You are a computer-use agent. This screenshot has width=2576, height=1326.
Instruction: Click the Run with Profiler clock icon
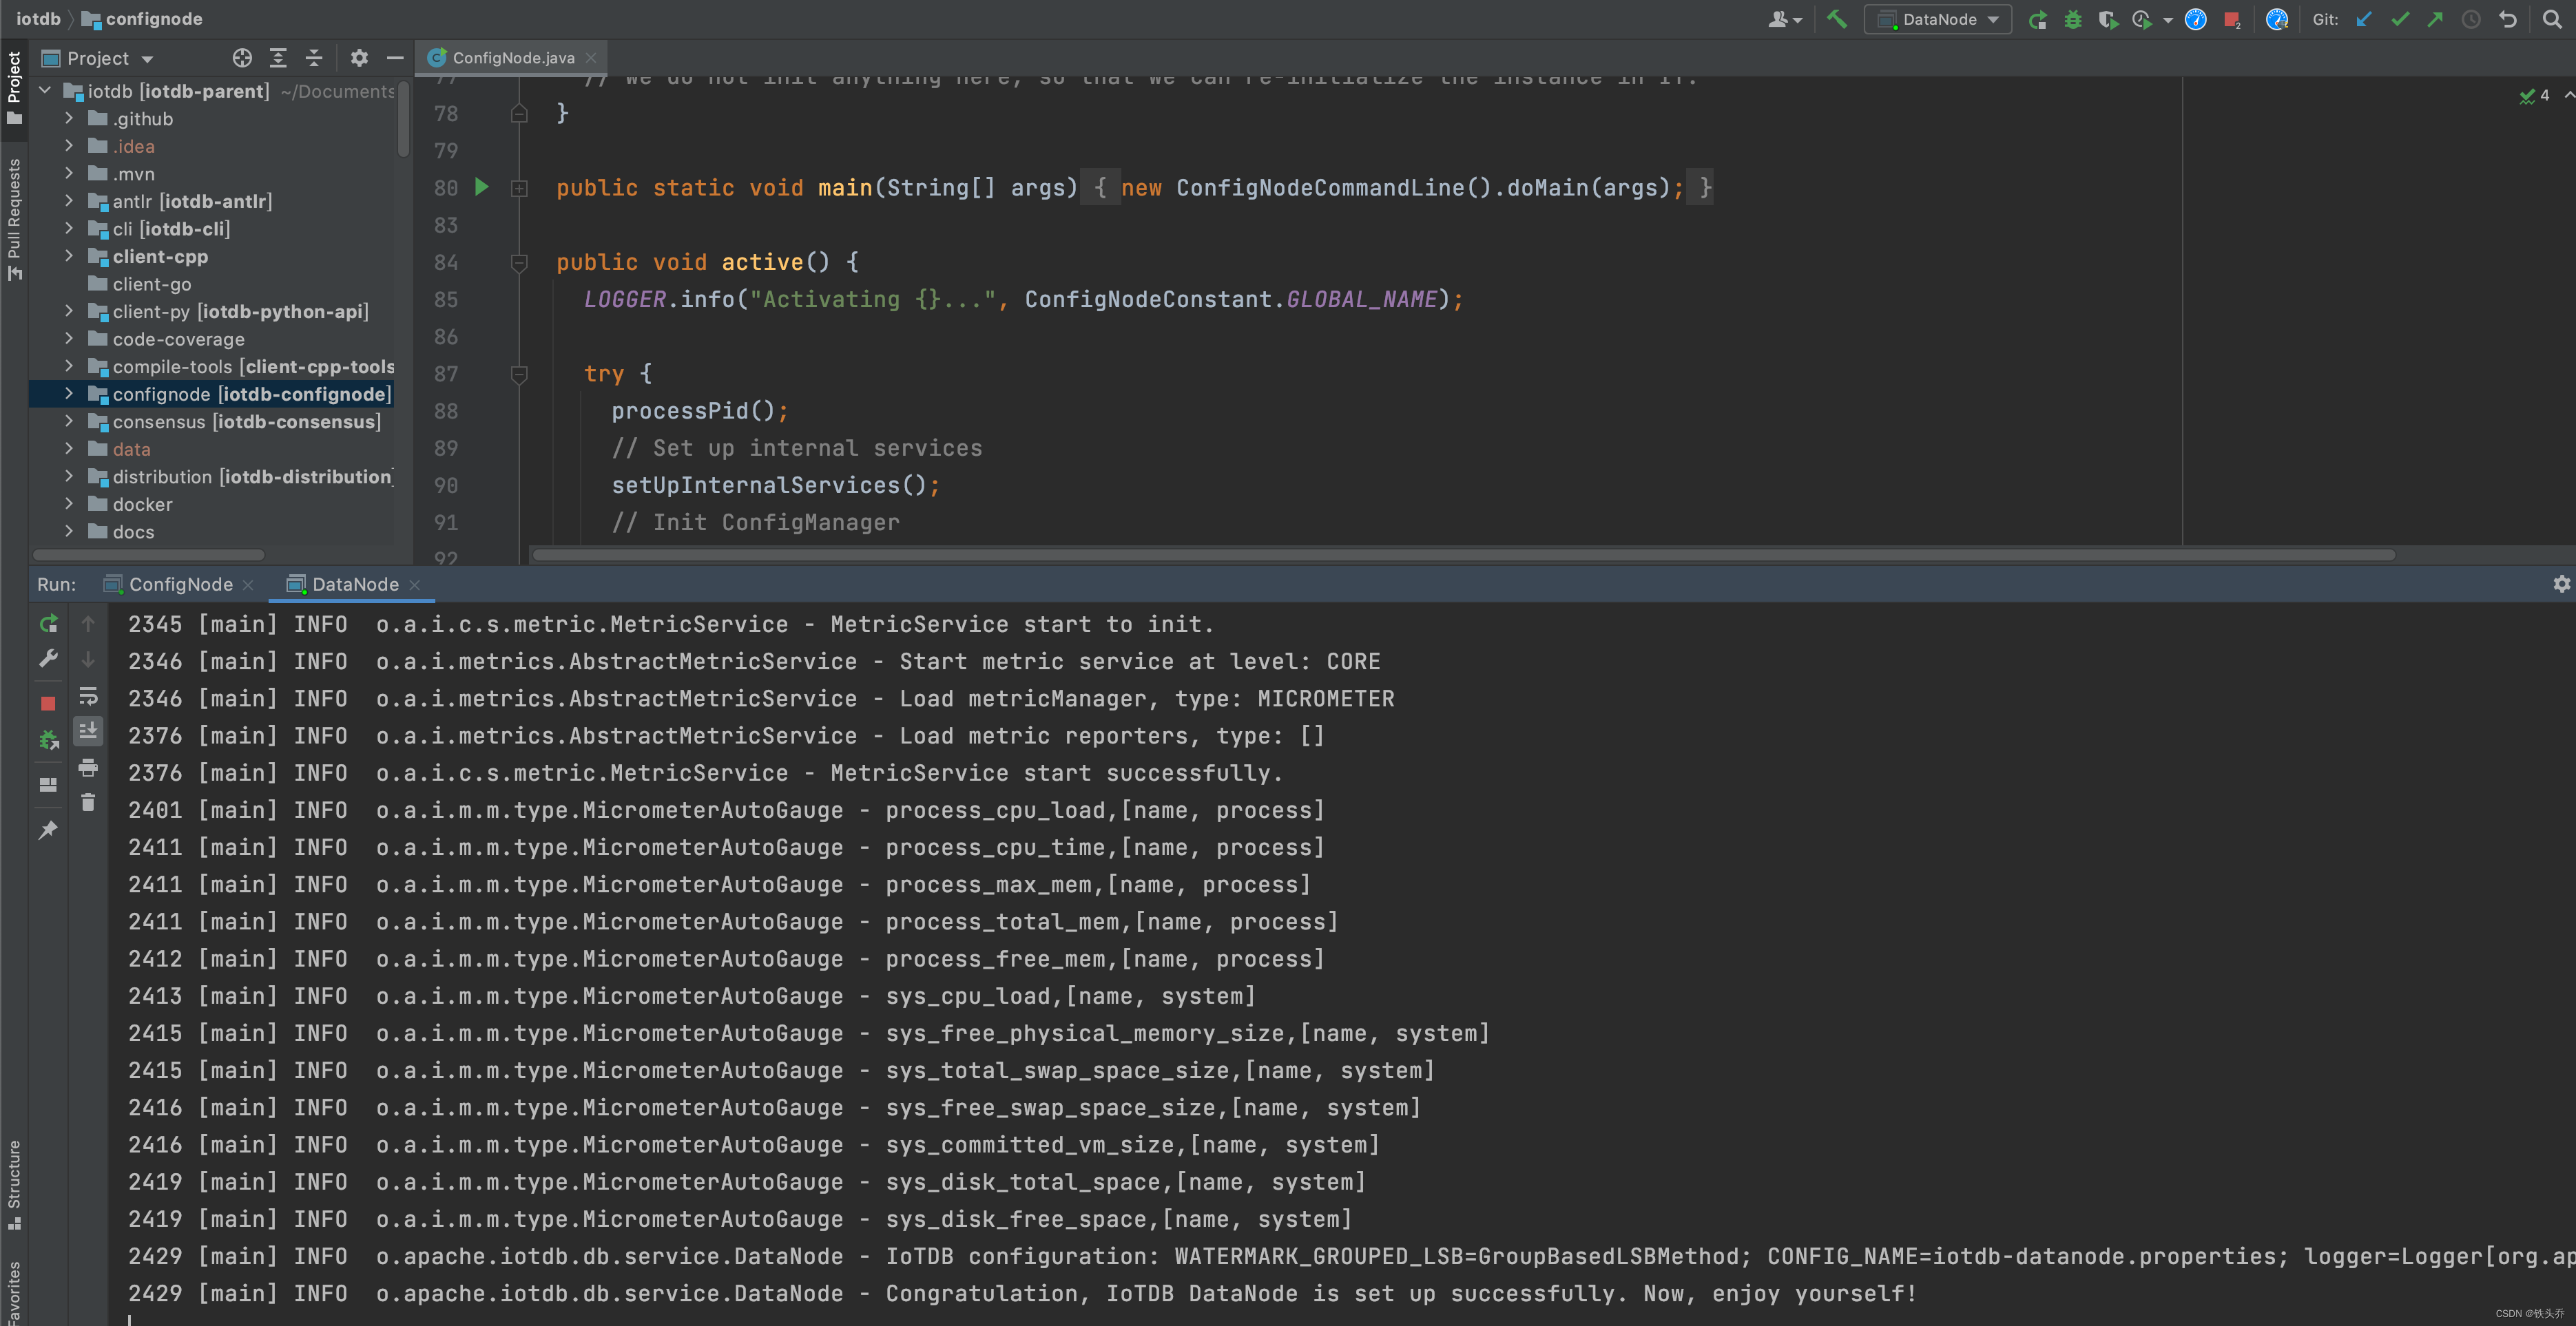pos(2142,19)
